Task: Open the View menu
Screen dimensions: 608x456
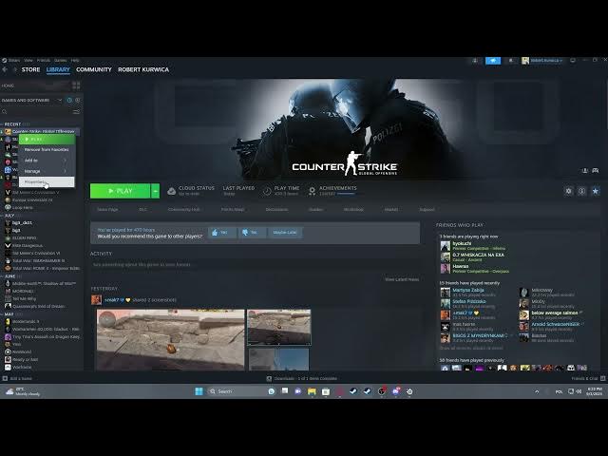Action: (28, 61)
